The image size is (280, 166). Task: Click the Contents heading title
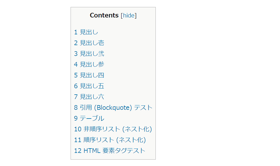tap(104, 15)
